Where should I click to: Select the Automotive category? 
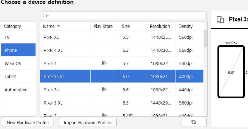pyautogui.click(x=18, y=90)
